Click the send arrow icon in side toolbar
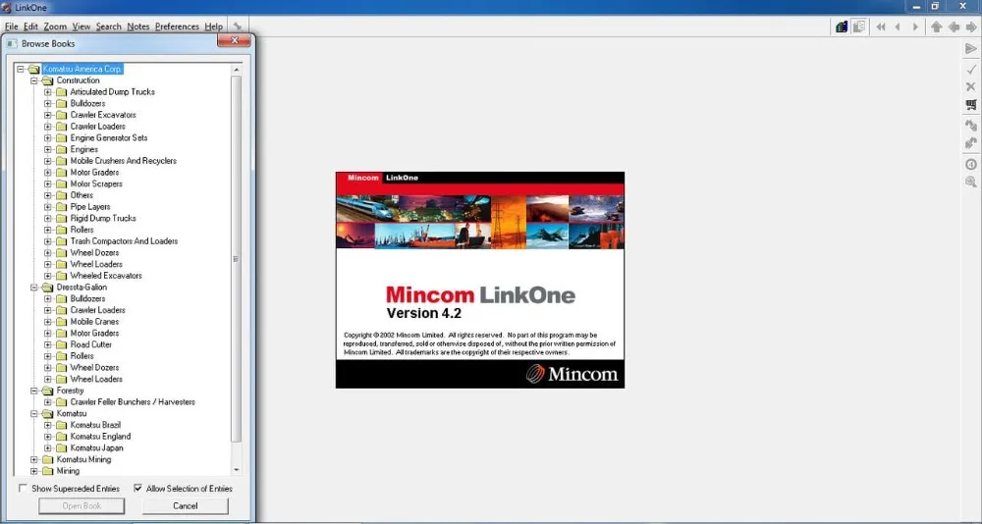This screenshot has width=982, height=524. tap(971, 49)
